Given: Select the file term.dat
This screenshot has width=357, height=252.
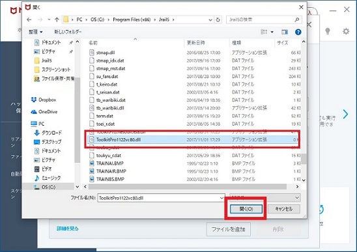Looking at the screenshot, I should tap(104, 116).
